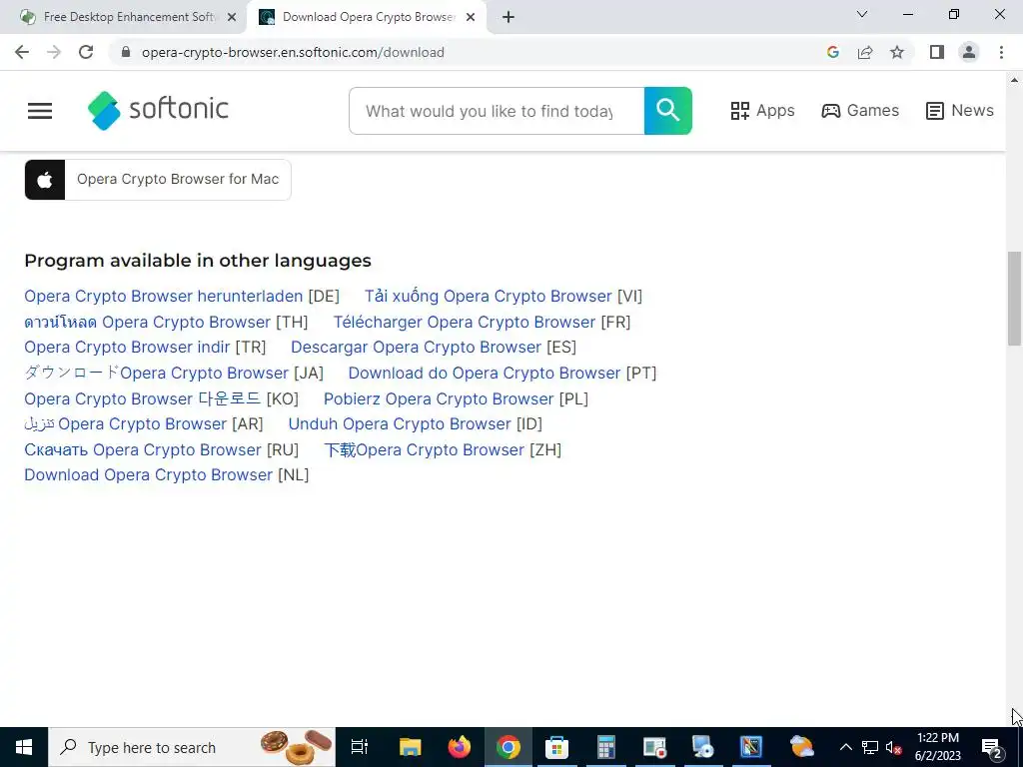Open Opera Crypto Browser for Mac
Image resolution: width=1023 pixels, height=767 pixels.
158,180
